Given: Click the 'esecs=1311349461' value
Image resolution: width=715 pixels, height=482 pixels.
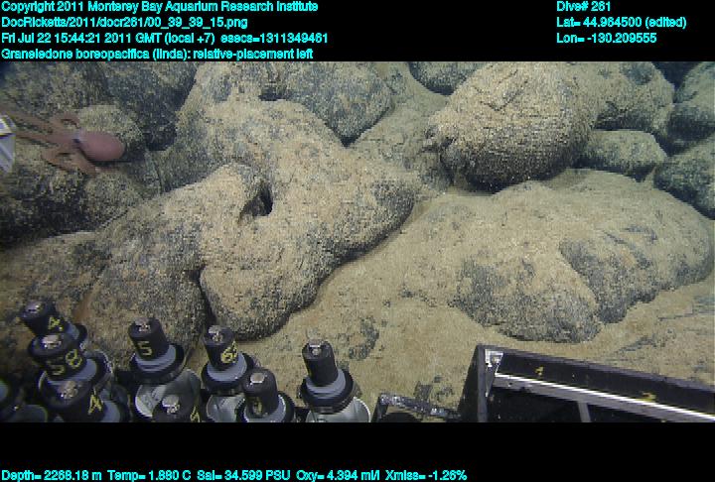Looking at the screenshot, I should tap(274, 39).
